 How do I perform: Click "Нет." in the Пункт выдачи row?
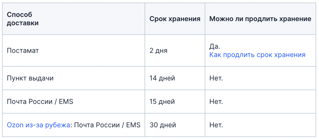216,78
